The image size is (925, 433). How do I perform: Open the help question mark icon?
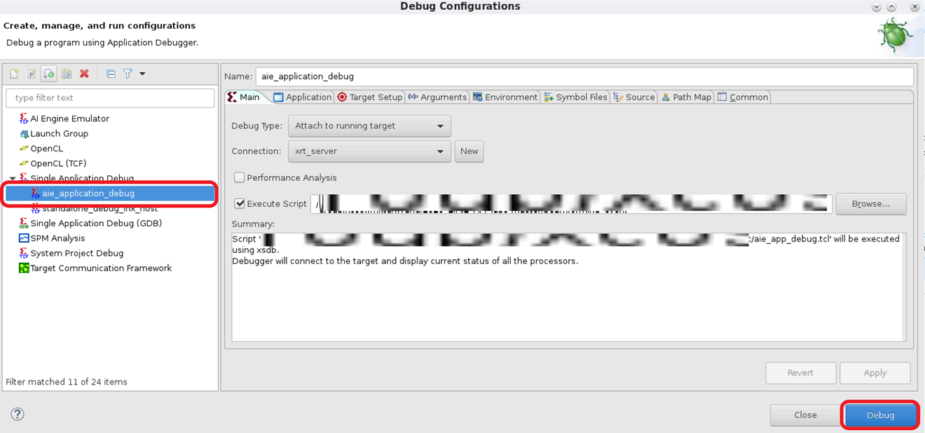click(x=18, y=414)
